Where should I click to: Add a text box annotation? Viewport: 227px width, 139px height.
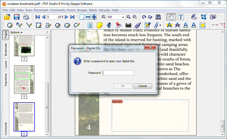90,25
